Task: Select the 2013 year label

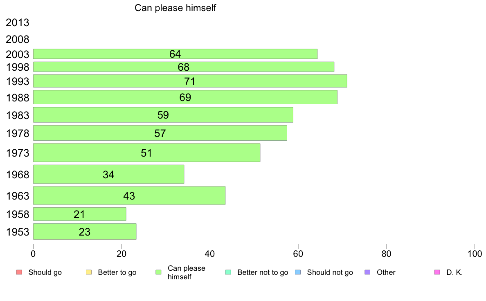Action: click(17, 22)
